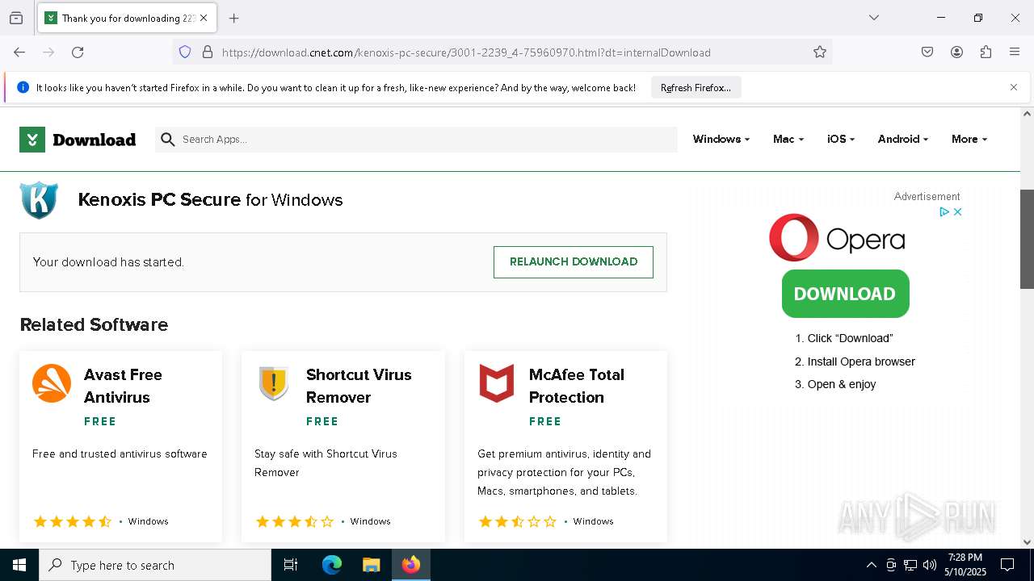Close the 'Thank you for downloading' tab
The width and height of the screenshot is (1034, 581).
204,18
